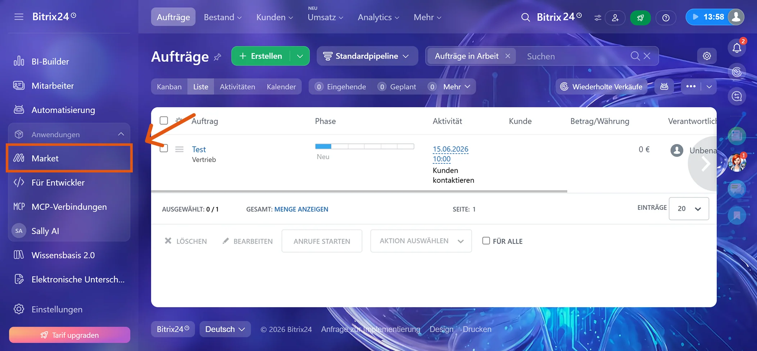Click the invite user icon in the header

pos(615,18)
